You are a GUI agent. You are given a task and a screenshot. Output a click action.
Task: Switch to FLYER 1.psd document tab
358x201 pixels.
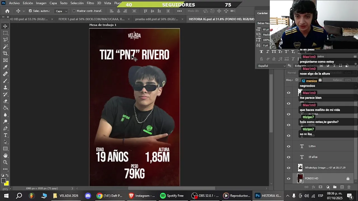click(x=91, y=19)
